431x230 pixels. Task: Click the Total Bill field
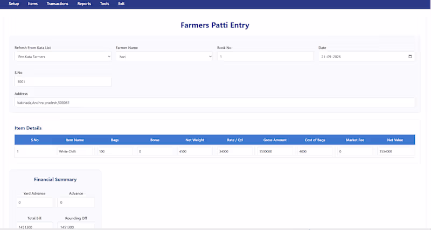click(34, 226)
